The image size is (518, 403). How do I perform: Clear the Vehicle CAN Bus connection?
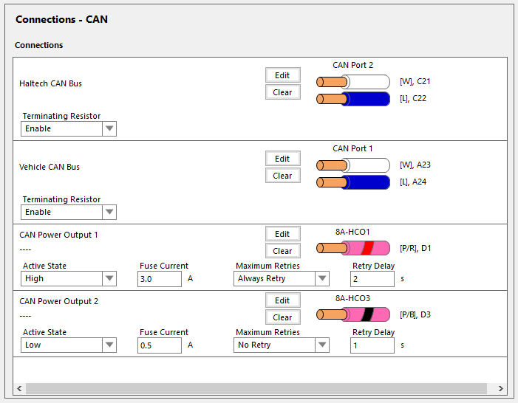coord(283,176)
